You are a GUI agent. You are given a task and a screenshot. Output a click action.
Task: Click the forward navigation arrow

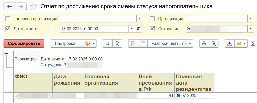(x=21, y=7)
